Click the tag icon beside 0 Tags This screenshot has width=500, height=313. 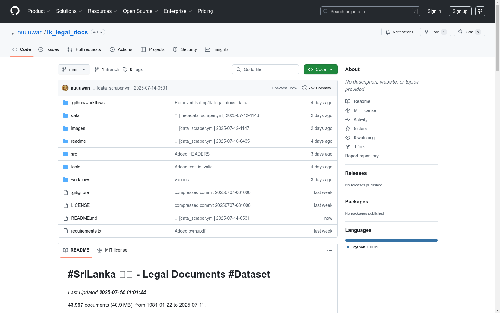click(125, 69)
